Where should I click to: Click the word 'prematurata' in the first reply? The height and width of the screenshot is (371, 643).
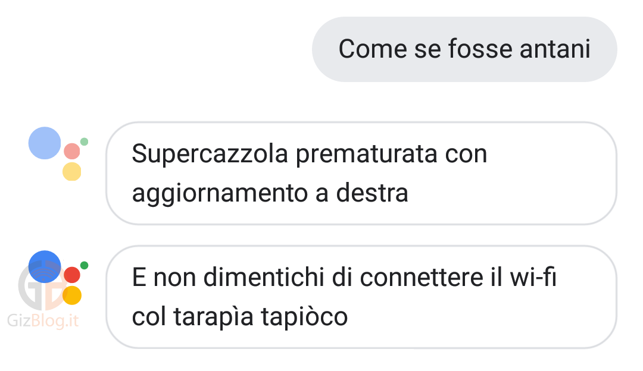point(367,155)
